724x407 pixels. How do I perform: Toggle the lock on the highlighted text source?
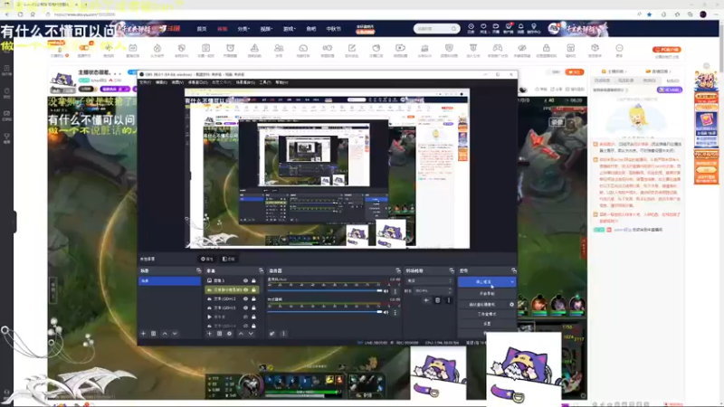253,289
